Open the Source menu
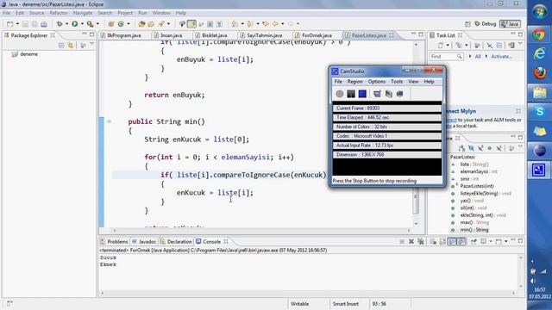The height and width of the screenshot is (310, 552). (36, 13)
